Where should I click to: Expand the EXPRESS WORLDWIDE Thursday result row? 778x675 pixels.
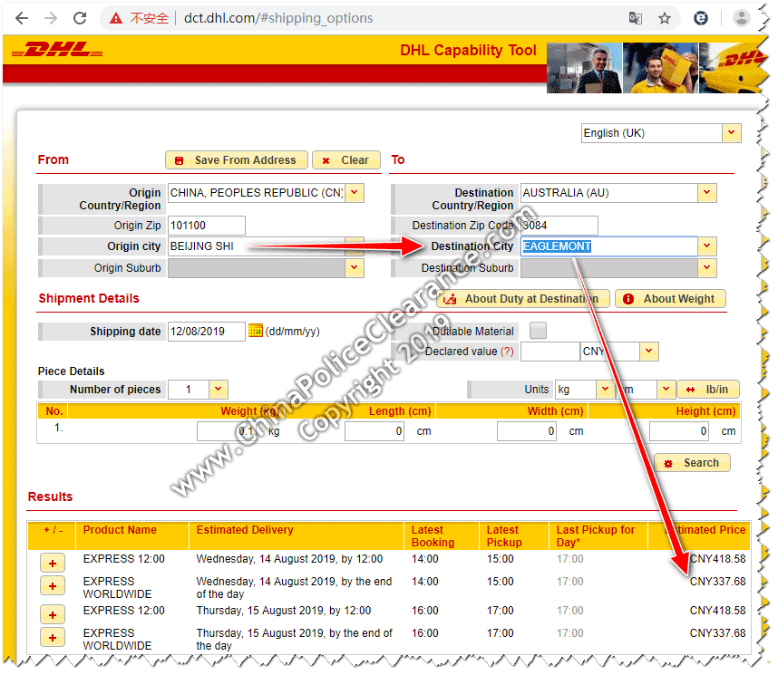[x=53, y=637]
